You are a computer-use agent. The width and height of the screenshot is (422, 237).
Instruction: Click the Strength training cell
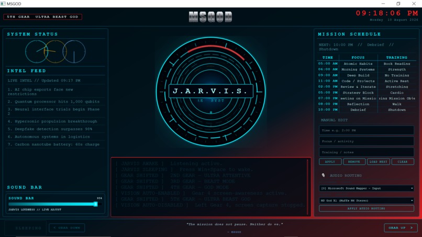(x=397, y=70)
